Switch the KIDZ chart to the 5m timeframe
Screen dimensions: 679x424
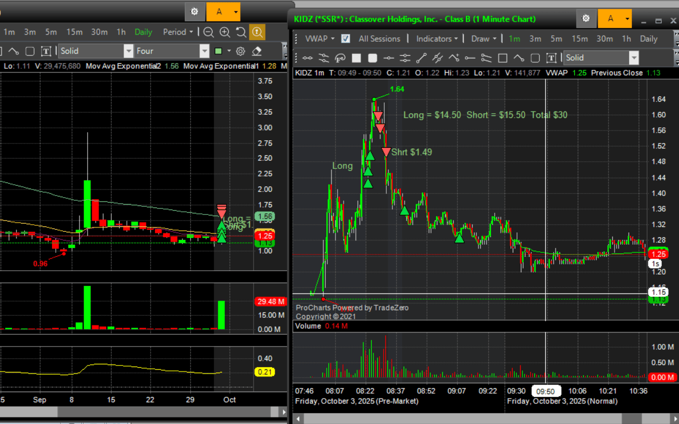pyautogui.click(x=556, y=39)
